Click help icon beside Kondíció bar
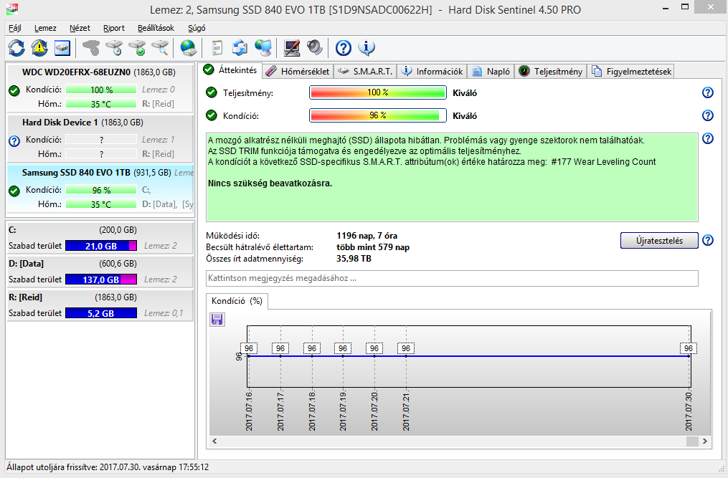The width and height of the screenshot is (728, 478). tap(708, 115)
